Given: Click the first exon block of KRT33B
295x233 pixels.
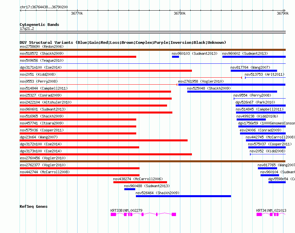Looking at the screenshot, I should click(x=113, y=214).
